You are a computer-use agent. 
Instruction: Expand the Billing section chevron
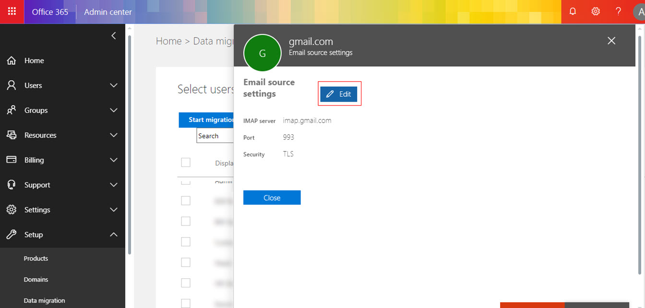coord(114,160)
